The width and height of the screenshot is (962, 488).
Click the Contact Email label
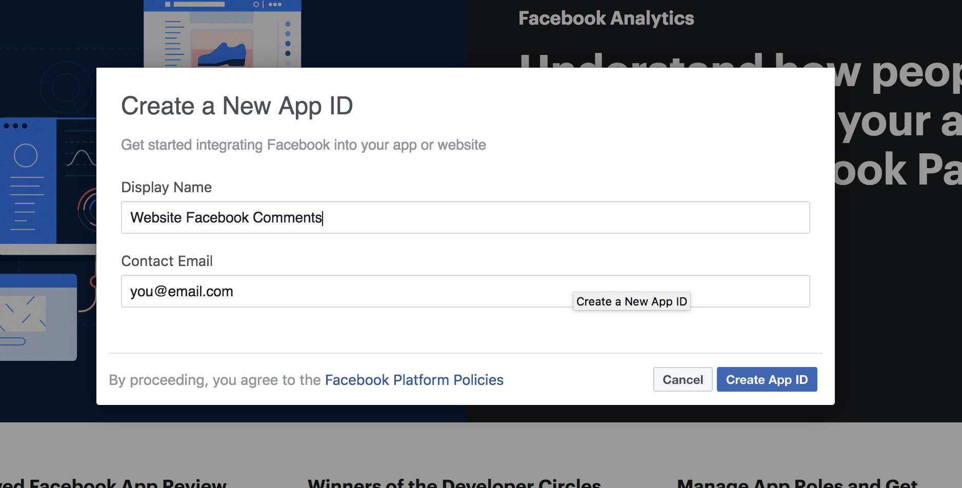pos(167,261)
